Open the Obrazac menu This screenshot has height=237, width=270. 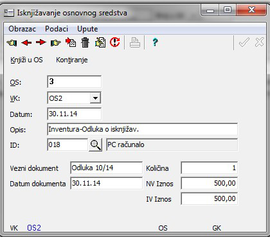pyautogui.click(x=22, y=29)
